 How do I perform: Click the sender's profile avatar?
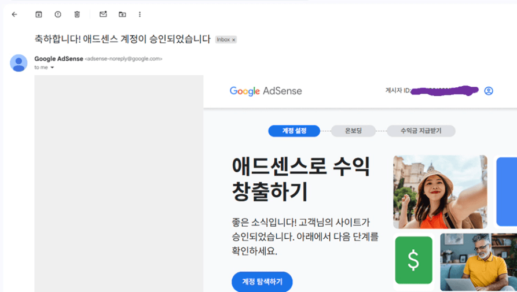coord(19,63)
